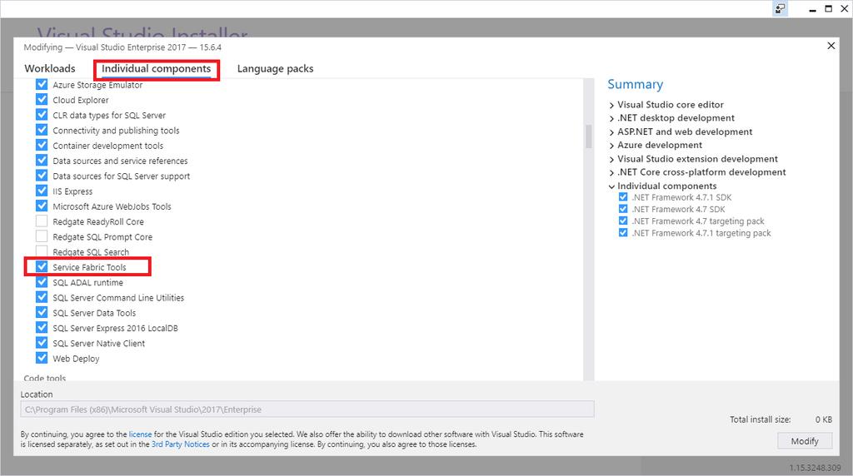Open the license link
Image resolution: width=853 pixels, height=476 pixels.
click(140, 434)
